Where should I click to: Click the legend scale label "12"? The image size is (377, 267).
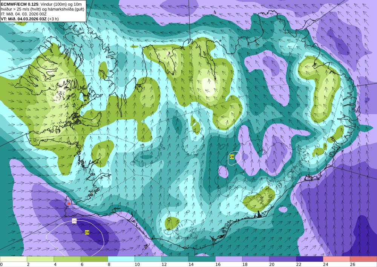pos(164,264)
